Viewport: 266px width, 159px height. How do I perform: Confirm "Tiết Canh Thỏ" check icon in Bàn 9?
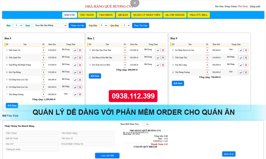click(240, 57)
